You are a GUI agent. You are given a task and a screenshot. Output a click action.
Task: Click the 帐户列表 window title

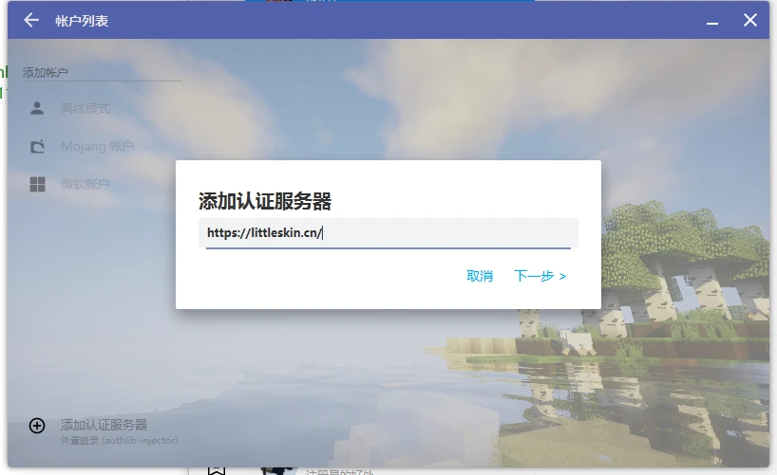click(x=82, y=20)
